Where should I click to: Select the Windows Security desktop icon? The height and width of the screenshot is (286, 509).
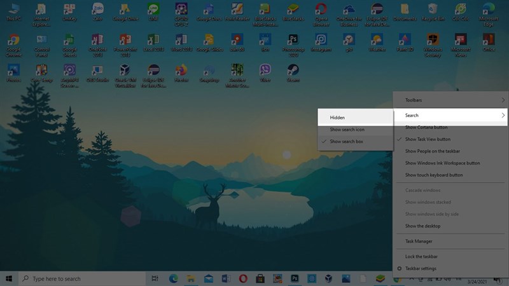(433, 45)
